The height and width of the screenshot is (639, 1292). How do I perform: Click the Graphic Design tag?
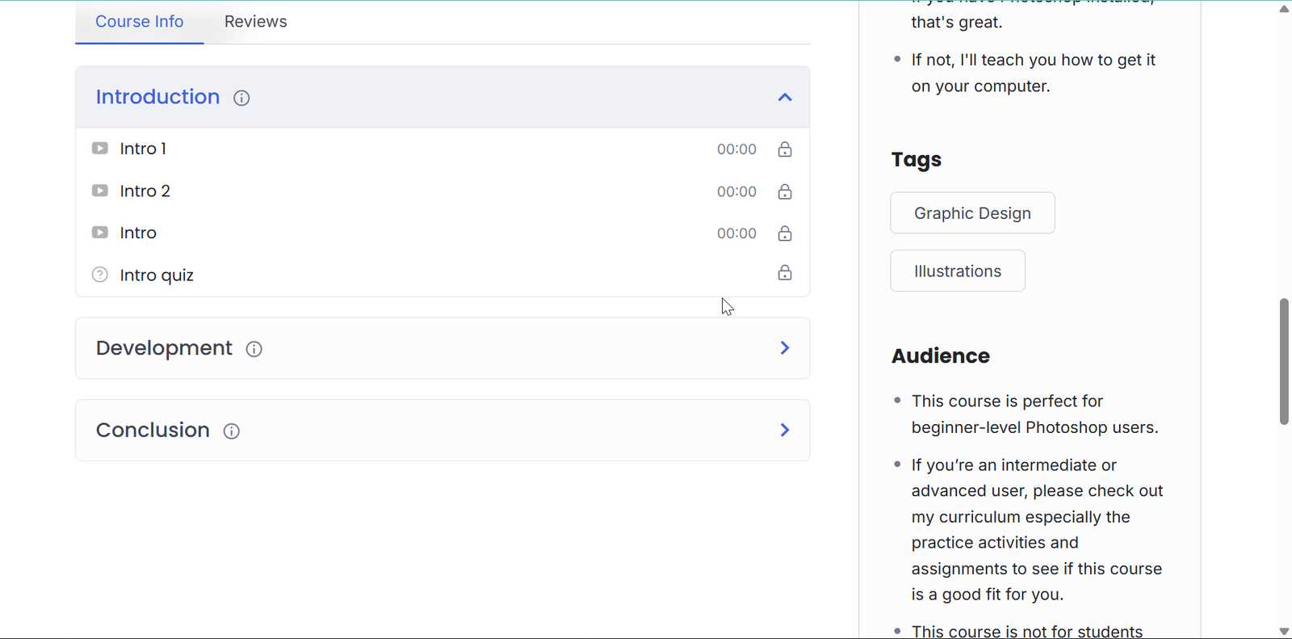[972, 213]
